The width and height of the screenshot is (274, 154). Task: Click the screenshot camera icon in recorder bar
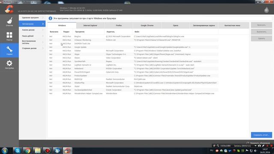259,145
